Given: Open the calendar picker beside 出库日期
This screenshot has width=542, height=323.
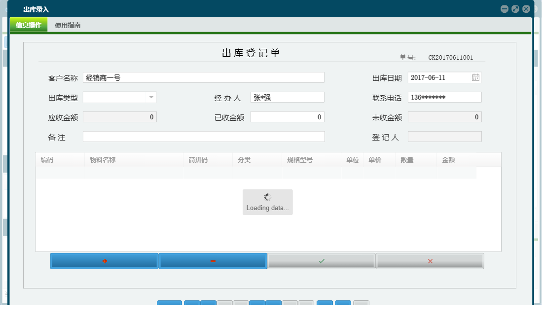Looking at the screenshot, I should coord(476,77).
